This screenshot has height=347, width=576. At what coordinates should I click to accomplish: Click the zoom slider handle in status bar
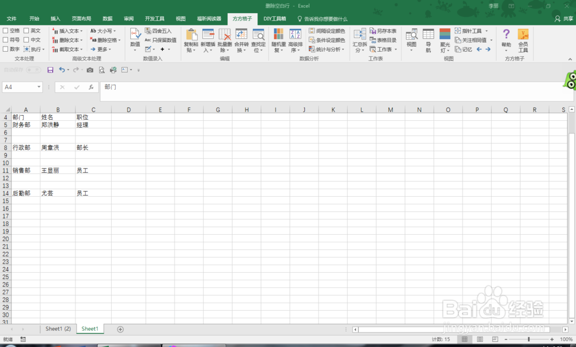point(529,340)
